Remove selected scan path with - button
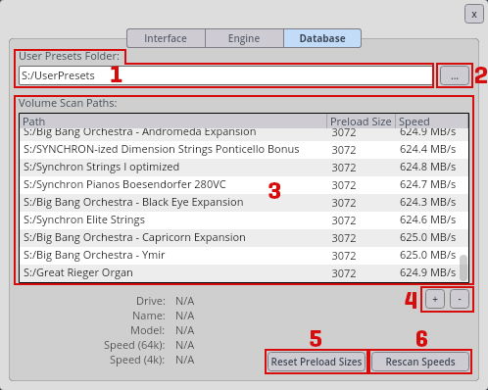488x390 pixels. [460, 299]
